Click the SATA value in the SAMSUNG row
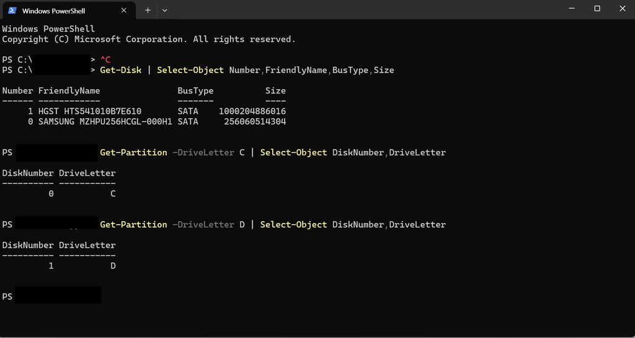635x338 pixels. tap(188, 122)
